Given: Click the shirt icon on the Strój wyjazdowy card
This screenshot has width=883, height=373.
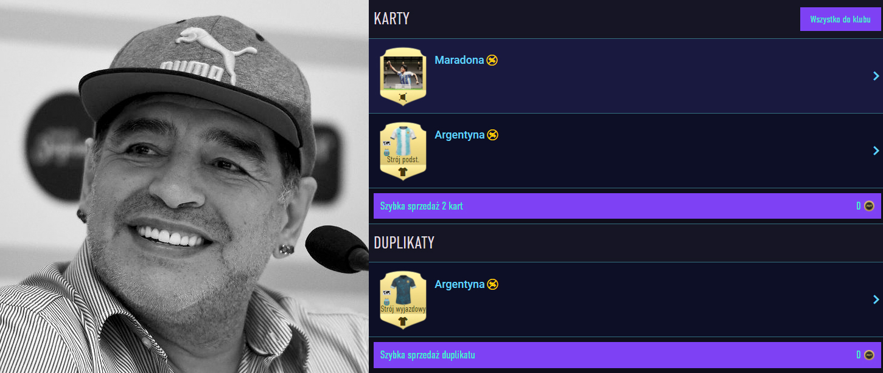Looking at the screenshot, I should coord(403,321).
